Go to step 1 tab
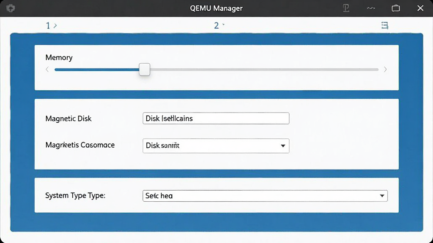The image size is (433, 243). point(51,26)
